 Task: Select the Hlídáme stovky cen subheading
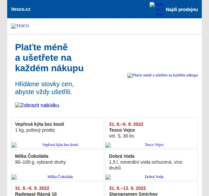pyautogui.click(x=44, y=88)
